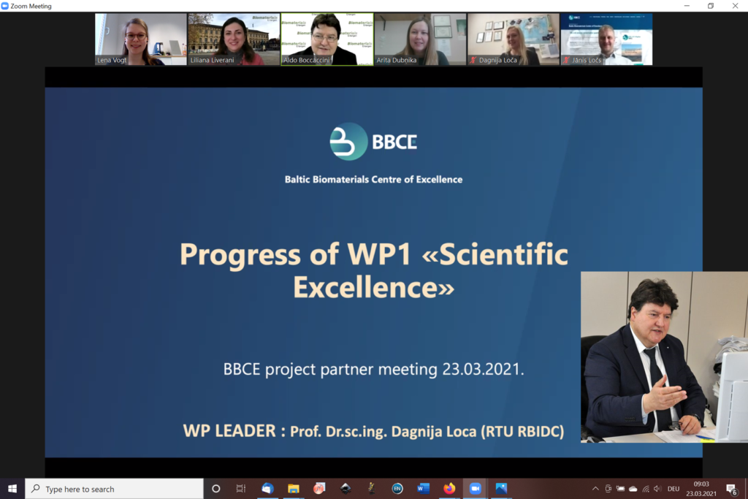Click 'Type here to search' box
Viewport: 748px width, 499px height.
point(115,489)
